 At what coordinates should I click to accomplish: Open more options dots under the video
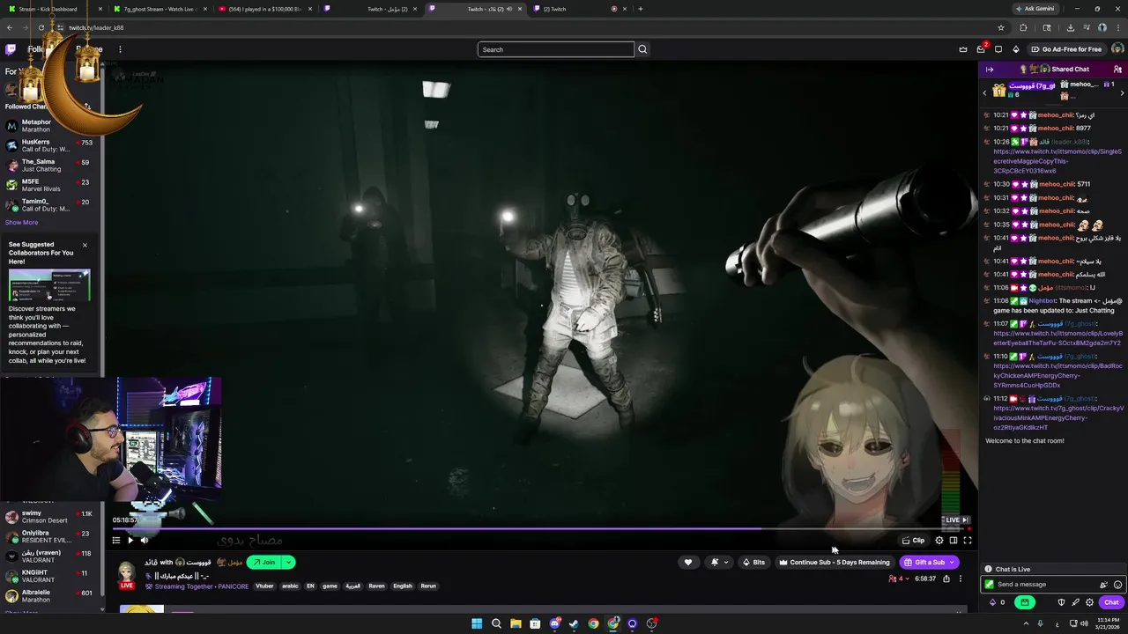coord(961,579)
